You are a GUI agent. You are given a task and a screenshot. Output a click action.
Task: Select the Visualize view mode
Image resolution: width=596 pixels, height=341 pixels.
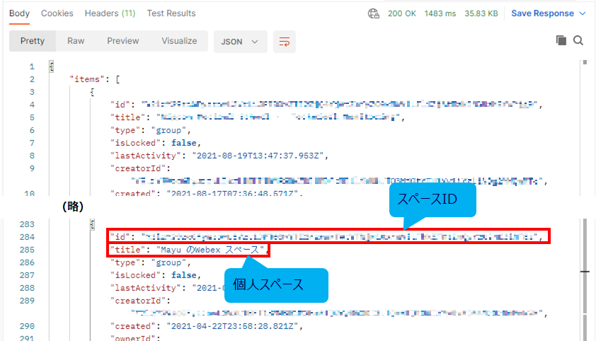[179, 41]
